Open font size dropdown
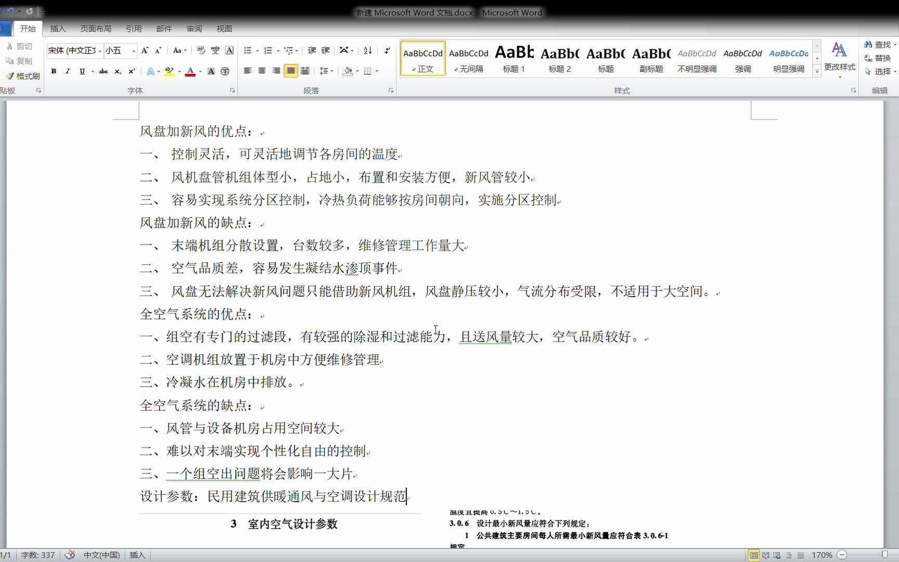The image size is (899, 562). tap(134, 50)
